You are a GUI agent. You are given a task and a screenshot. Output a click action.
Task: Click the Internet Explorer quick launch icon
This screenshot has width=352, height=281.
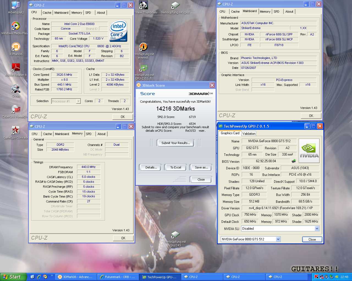click(x=39, y=277)
